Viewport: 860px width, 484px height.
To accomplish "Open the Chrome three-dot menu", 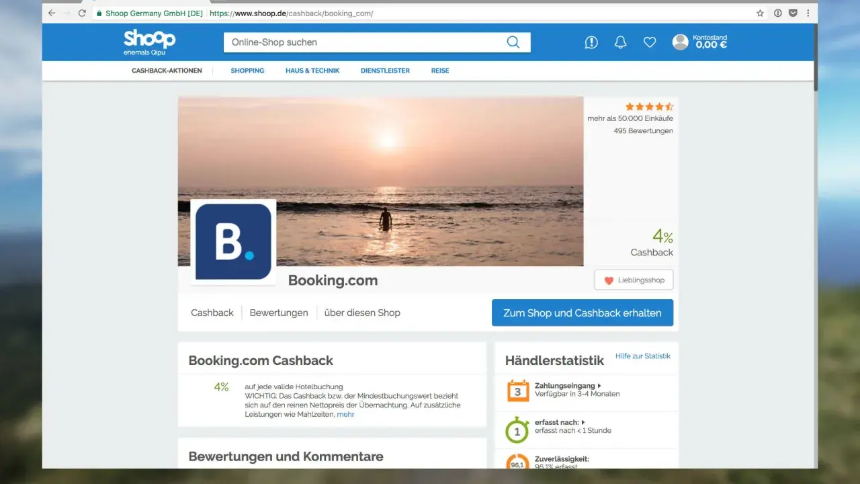I will click(x=808, y=13).
